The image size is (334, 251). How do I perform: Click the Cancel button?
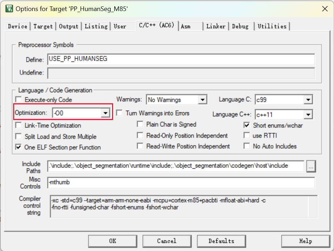click(167, 241)
